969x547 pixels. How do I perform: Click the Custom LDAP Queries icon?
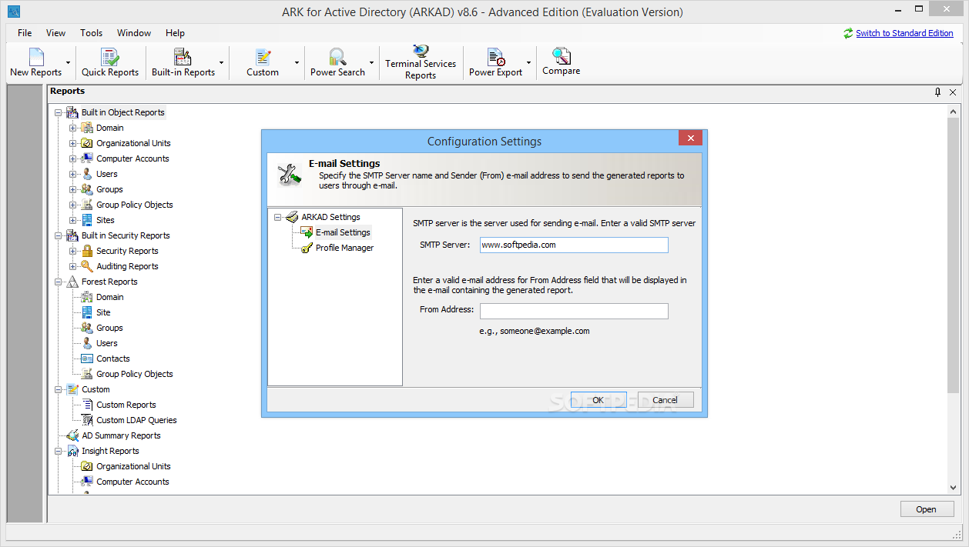[87, 420]
